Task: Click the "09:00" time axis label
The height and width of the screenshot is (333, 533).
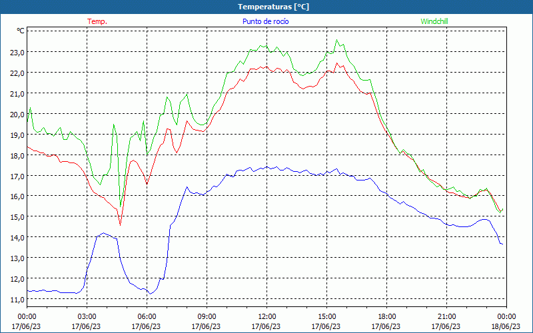Action: [207, 317]
